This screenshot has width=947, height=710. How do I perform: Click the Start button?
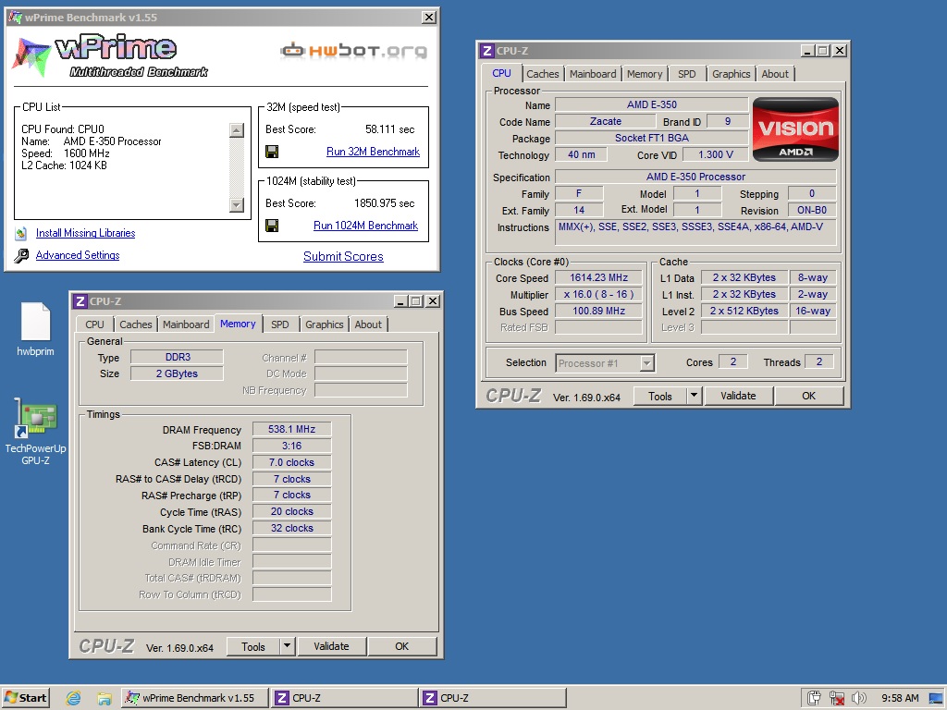pos(25,699)
